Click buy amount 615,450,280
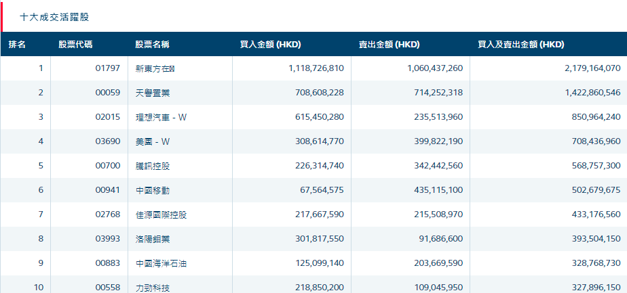This screenshot has height=293, width=627. point(320,117)
